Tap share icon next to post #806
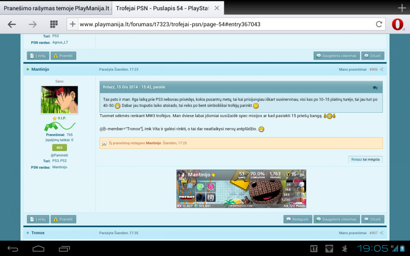The width and height of the screenshot is (410, 256). (x=382, y=69)
